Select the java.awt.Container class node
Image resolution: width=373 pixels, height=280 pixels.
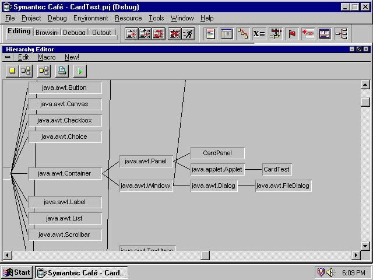[65, 174]
